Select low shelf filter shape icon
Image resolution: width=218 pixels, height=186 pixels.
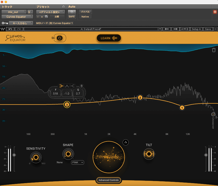click(x=61, y=86)
